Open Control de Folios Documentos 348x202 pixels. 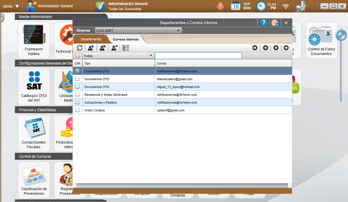click(x=321, y=40)
